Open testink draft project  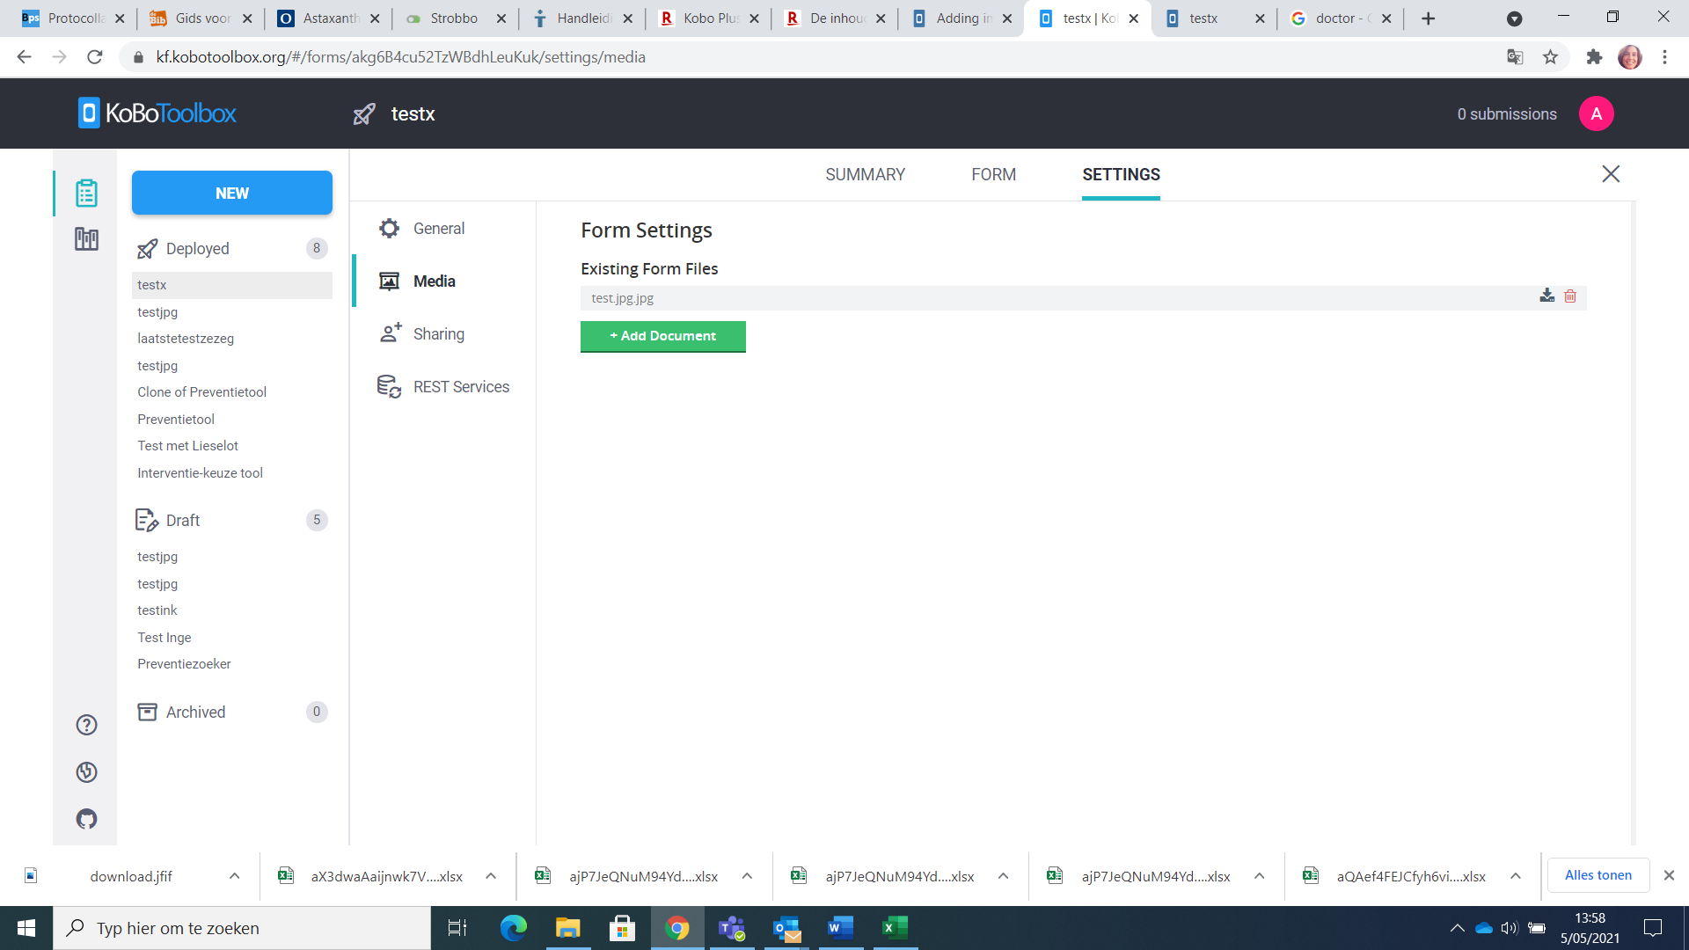tap(157, 610)
